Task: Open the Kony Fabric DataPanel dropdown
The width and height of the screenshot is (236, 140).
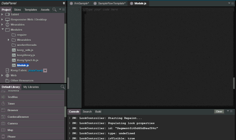Action: 45,71
